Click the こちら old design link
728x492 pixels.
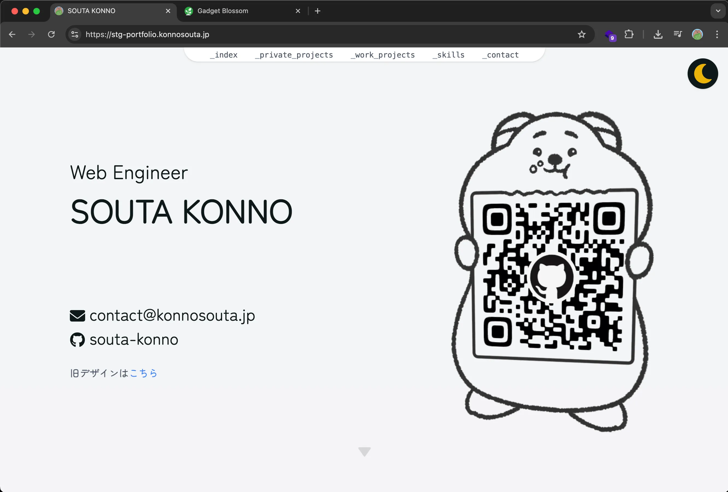pyautogui.click(x=144, y=373)
